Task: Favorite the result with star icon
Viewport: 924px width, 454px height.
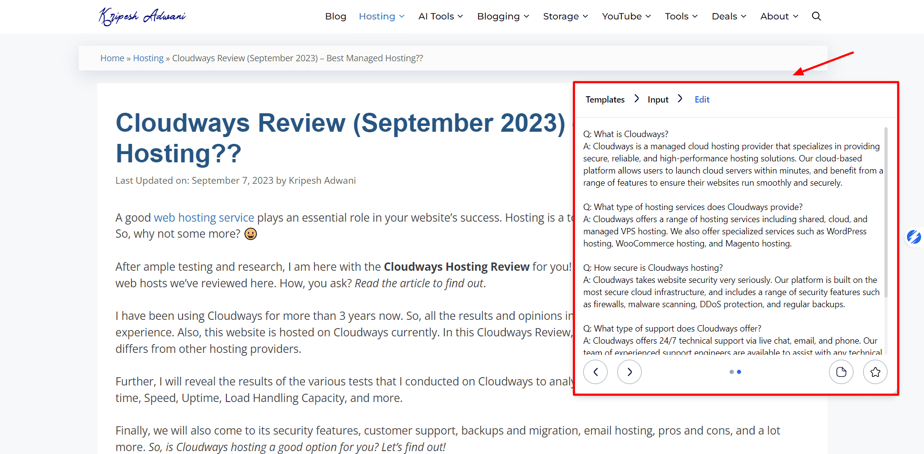Action: [875, 372]
